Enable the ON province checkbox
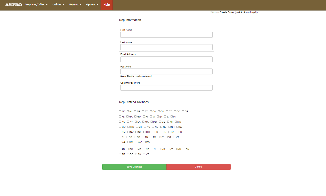Screen dimensions: 326x196 tap(184, 149)
